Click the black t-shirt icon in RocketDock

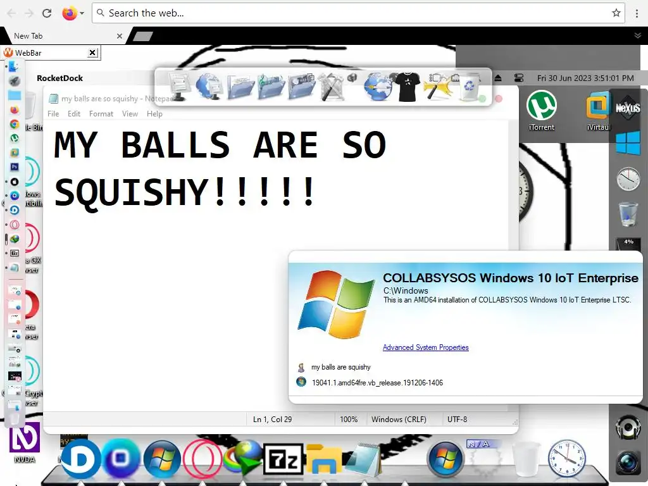(408, 87)
